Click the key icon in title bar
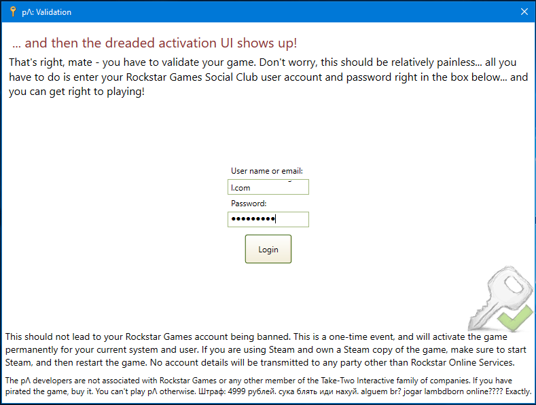Viewport: 536px width, 405px height. pyautogui.click(x=13, y=12)
